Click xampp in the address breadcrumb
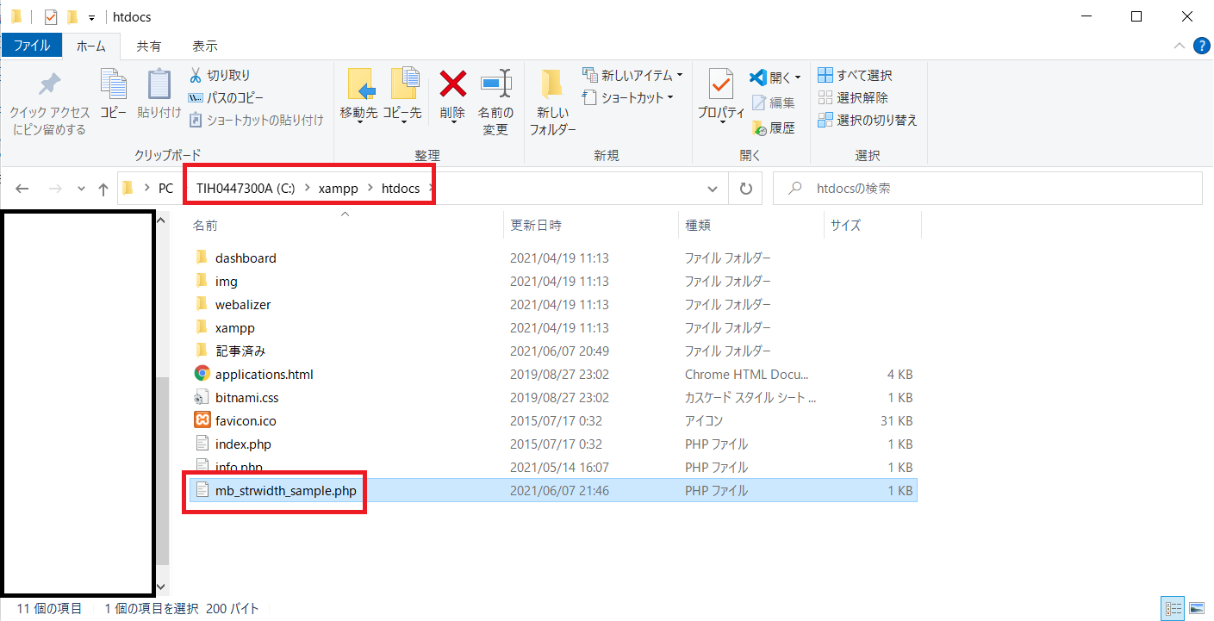The image size is (1214, 621). pyautogui.click(x=338, y=189)
